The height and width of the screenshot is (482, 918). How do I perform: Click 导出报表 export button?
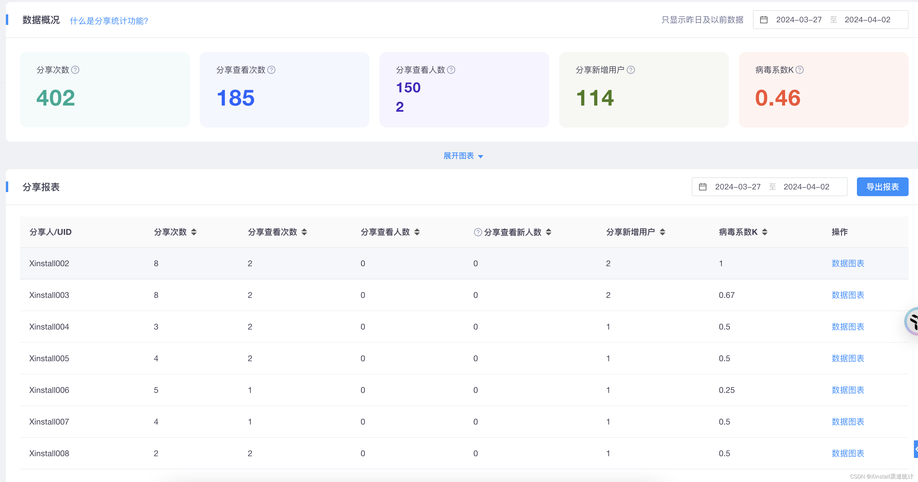pos(882,187)
